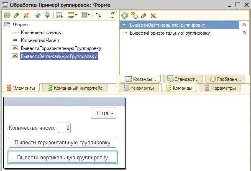Delete the selected command with the red cross

154,15
